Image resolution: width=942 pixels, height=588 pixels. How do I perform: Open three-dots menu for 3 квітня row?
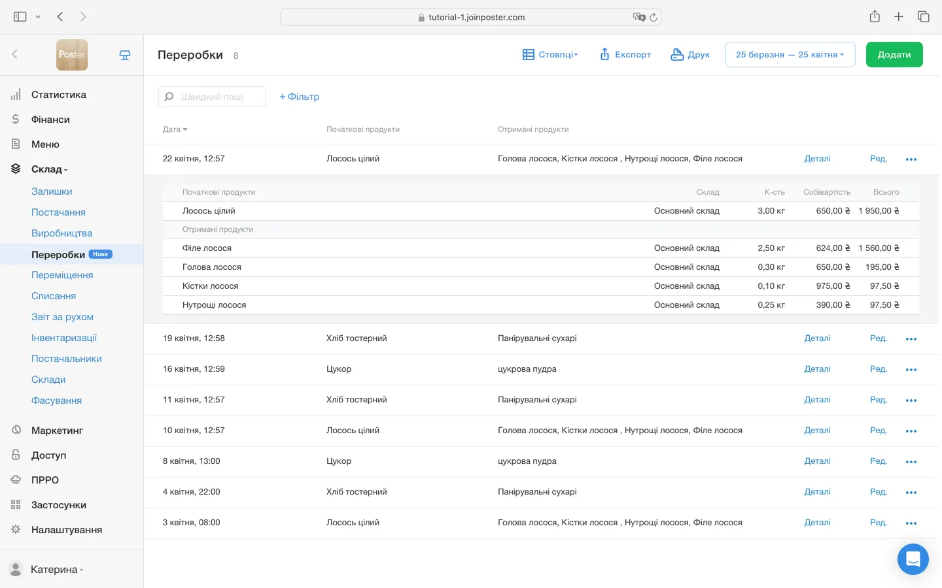click(911, 523)
